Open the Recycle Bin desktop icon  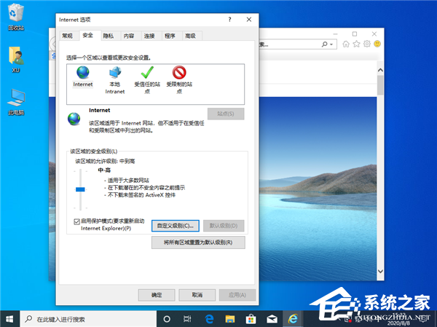(16, 17)
